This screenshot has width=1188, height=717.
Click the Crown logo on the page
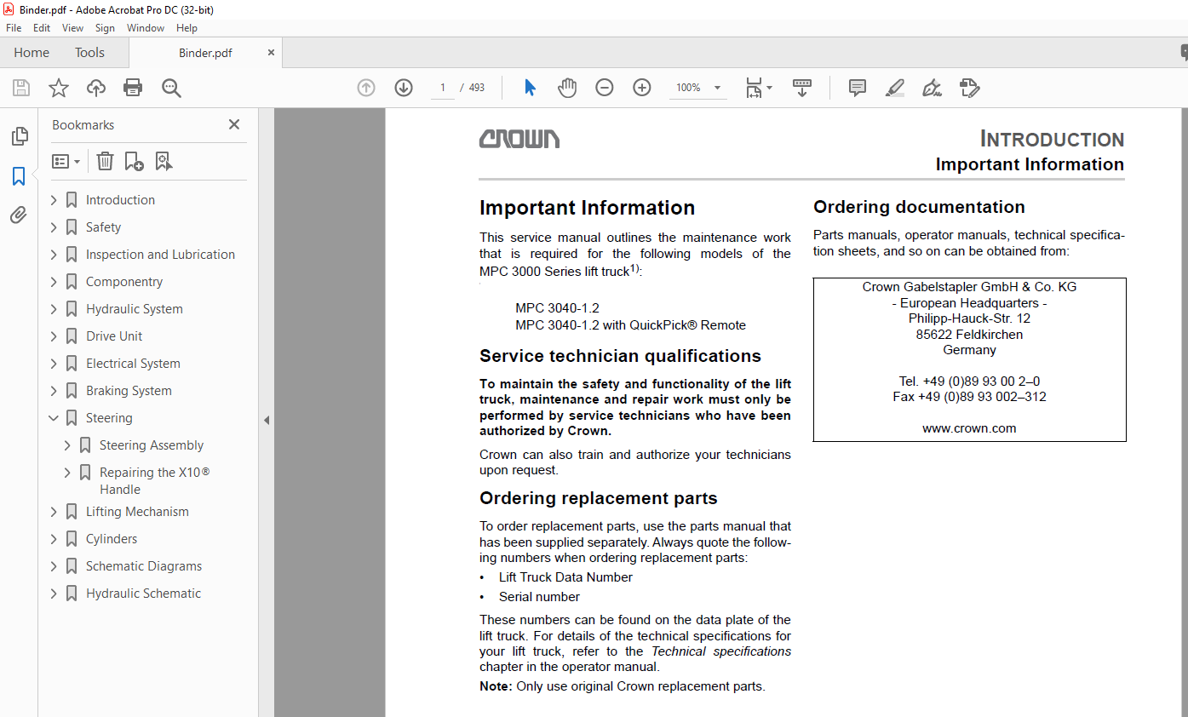519,139
